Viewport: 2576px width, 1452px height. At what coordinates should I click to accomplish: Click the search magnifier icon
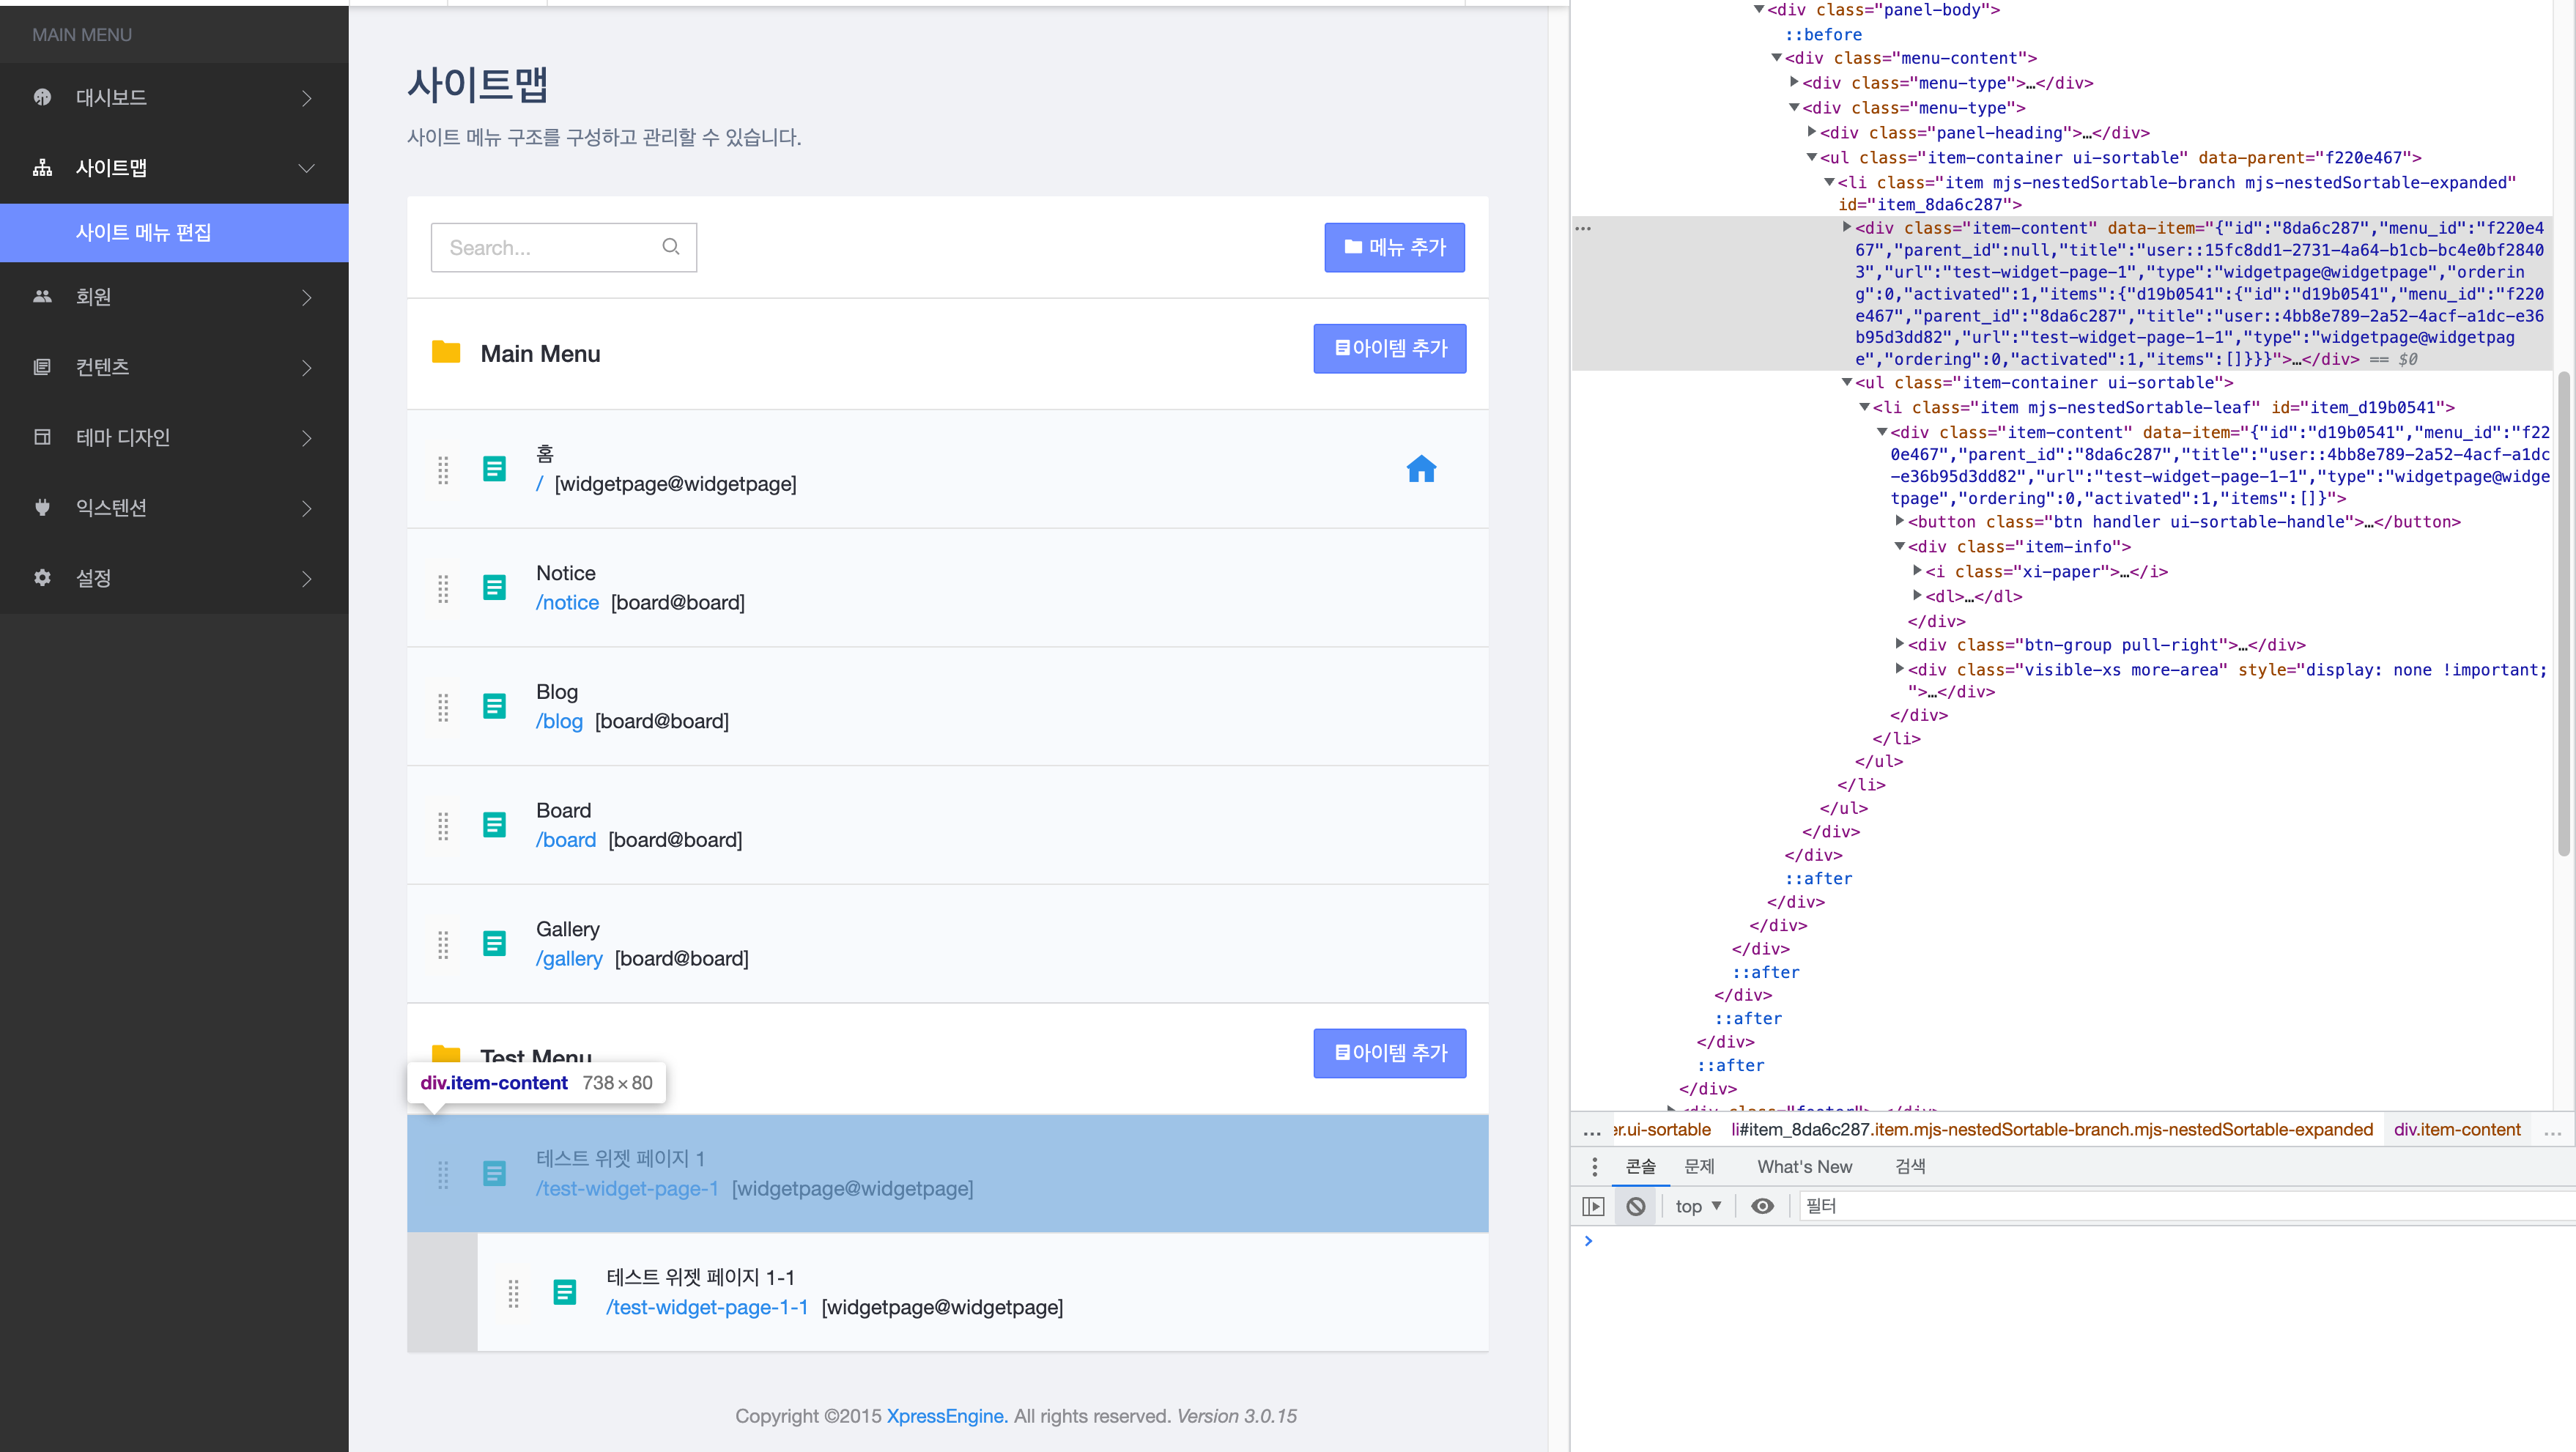coord(670,247)
